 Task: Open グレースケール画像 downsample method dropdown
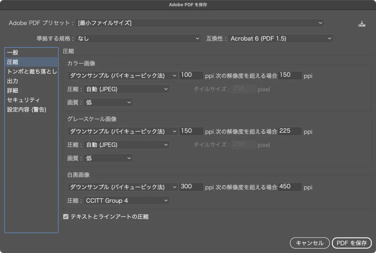pos(123,131)
